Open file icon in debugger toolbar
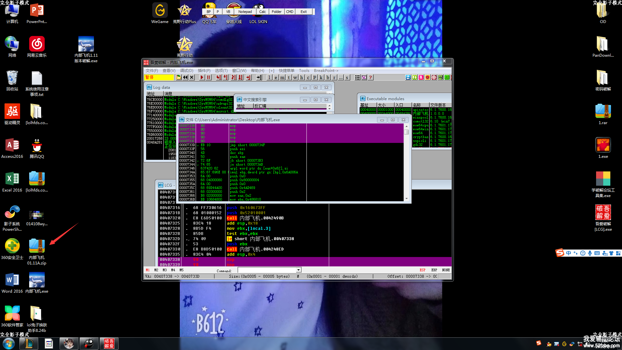Screen dimensions: 622x350 (x=179, y=77)
